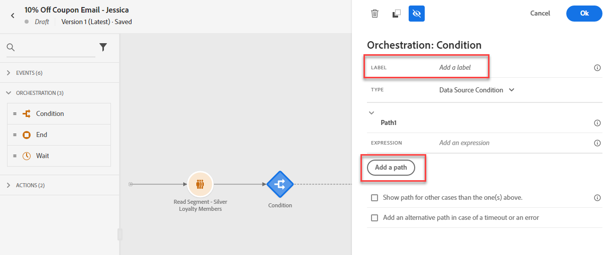Delete the activity with trash icon

[x=375, y=14]
